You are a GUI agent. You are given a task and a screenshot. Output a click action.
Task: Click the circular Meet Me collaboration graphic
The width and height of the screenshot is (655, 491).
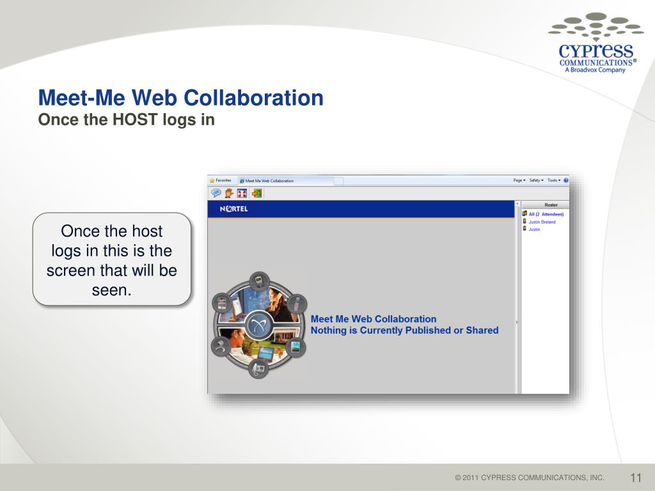point(259,325)
